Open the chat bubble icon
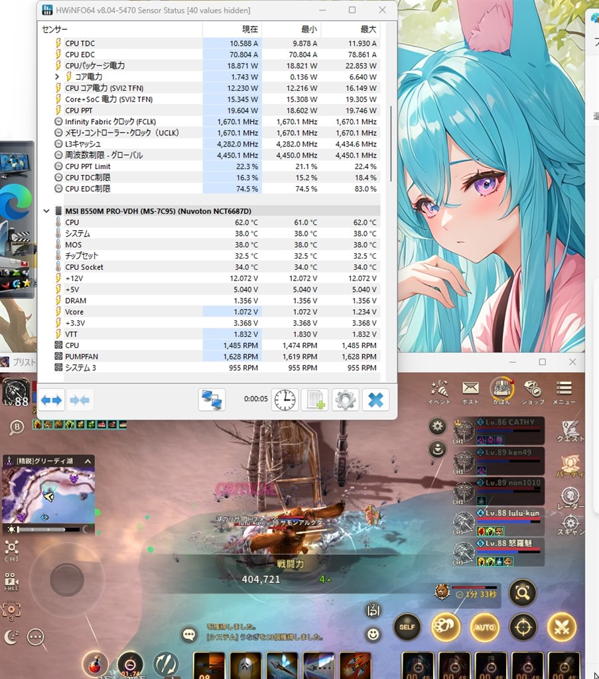599x679 pixels. (189, 635)
